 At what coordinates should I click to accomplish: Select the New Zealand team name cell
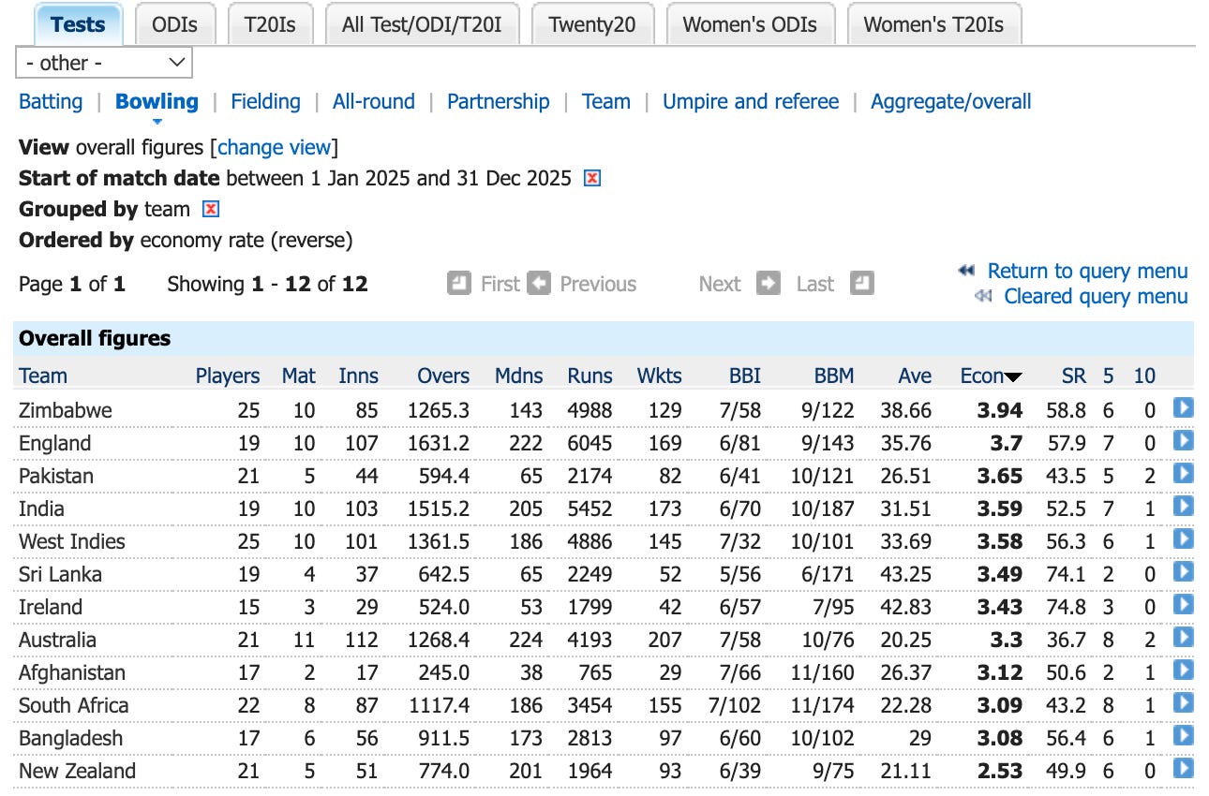77,771
